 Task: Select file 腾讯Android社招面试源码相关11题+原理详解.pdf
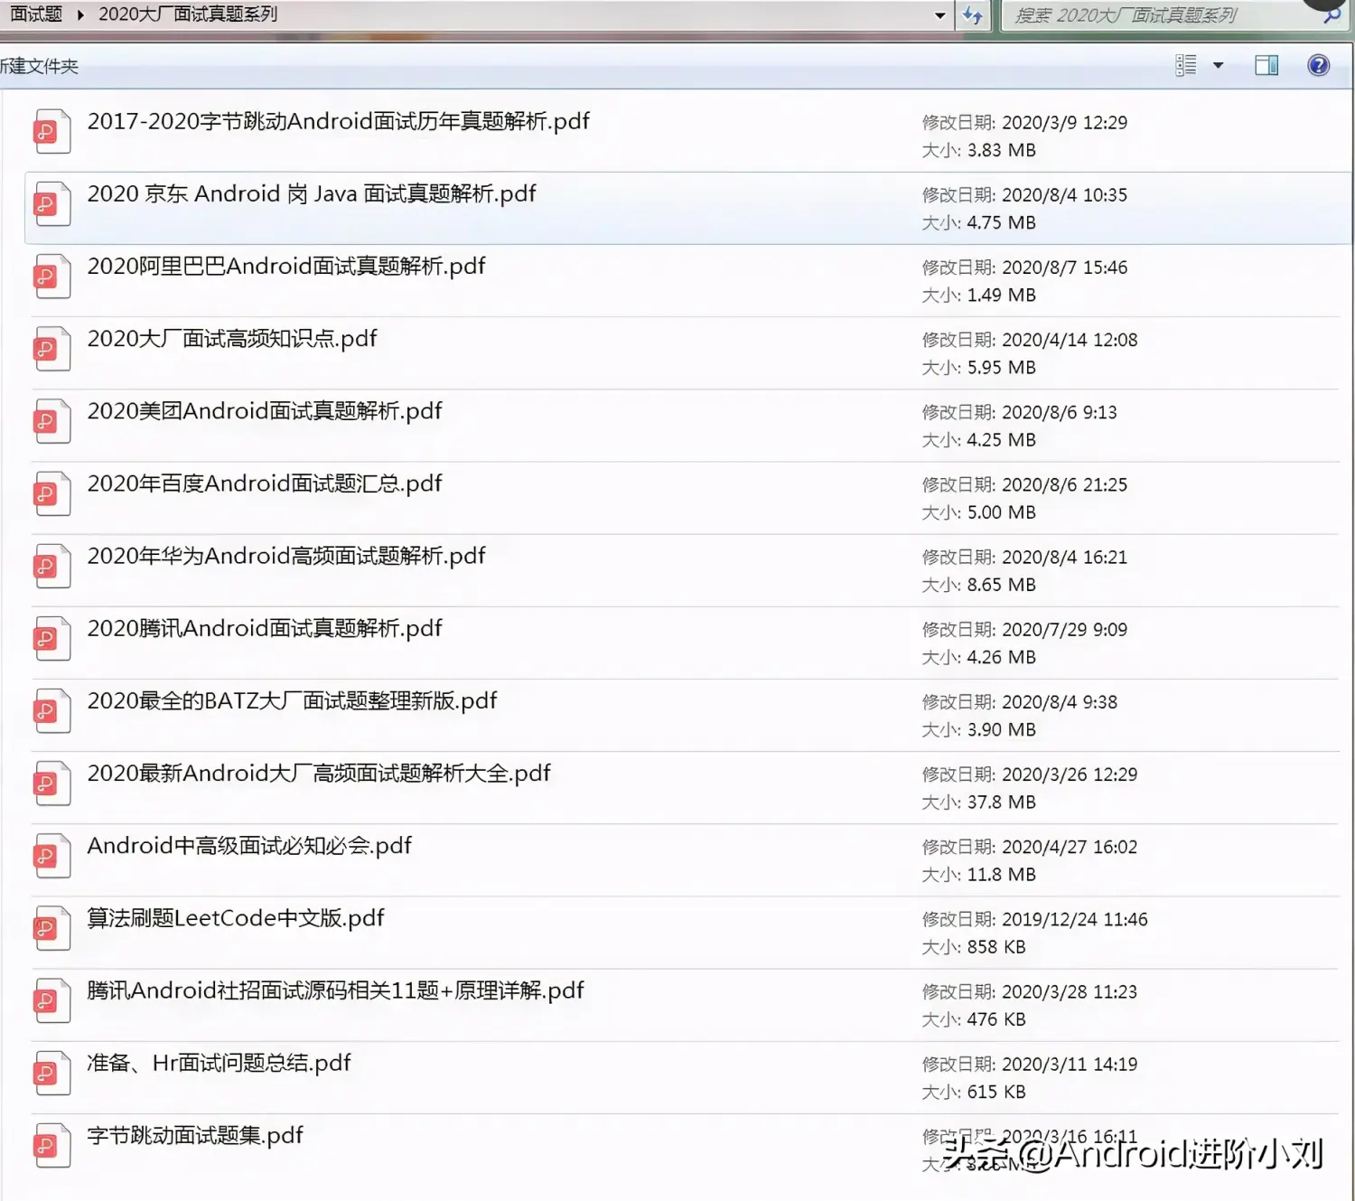[335, 990]
